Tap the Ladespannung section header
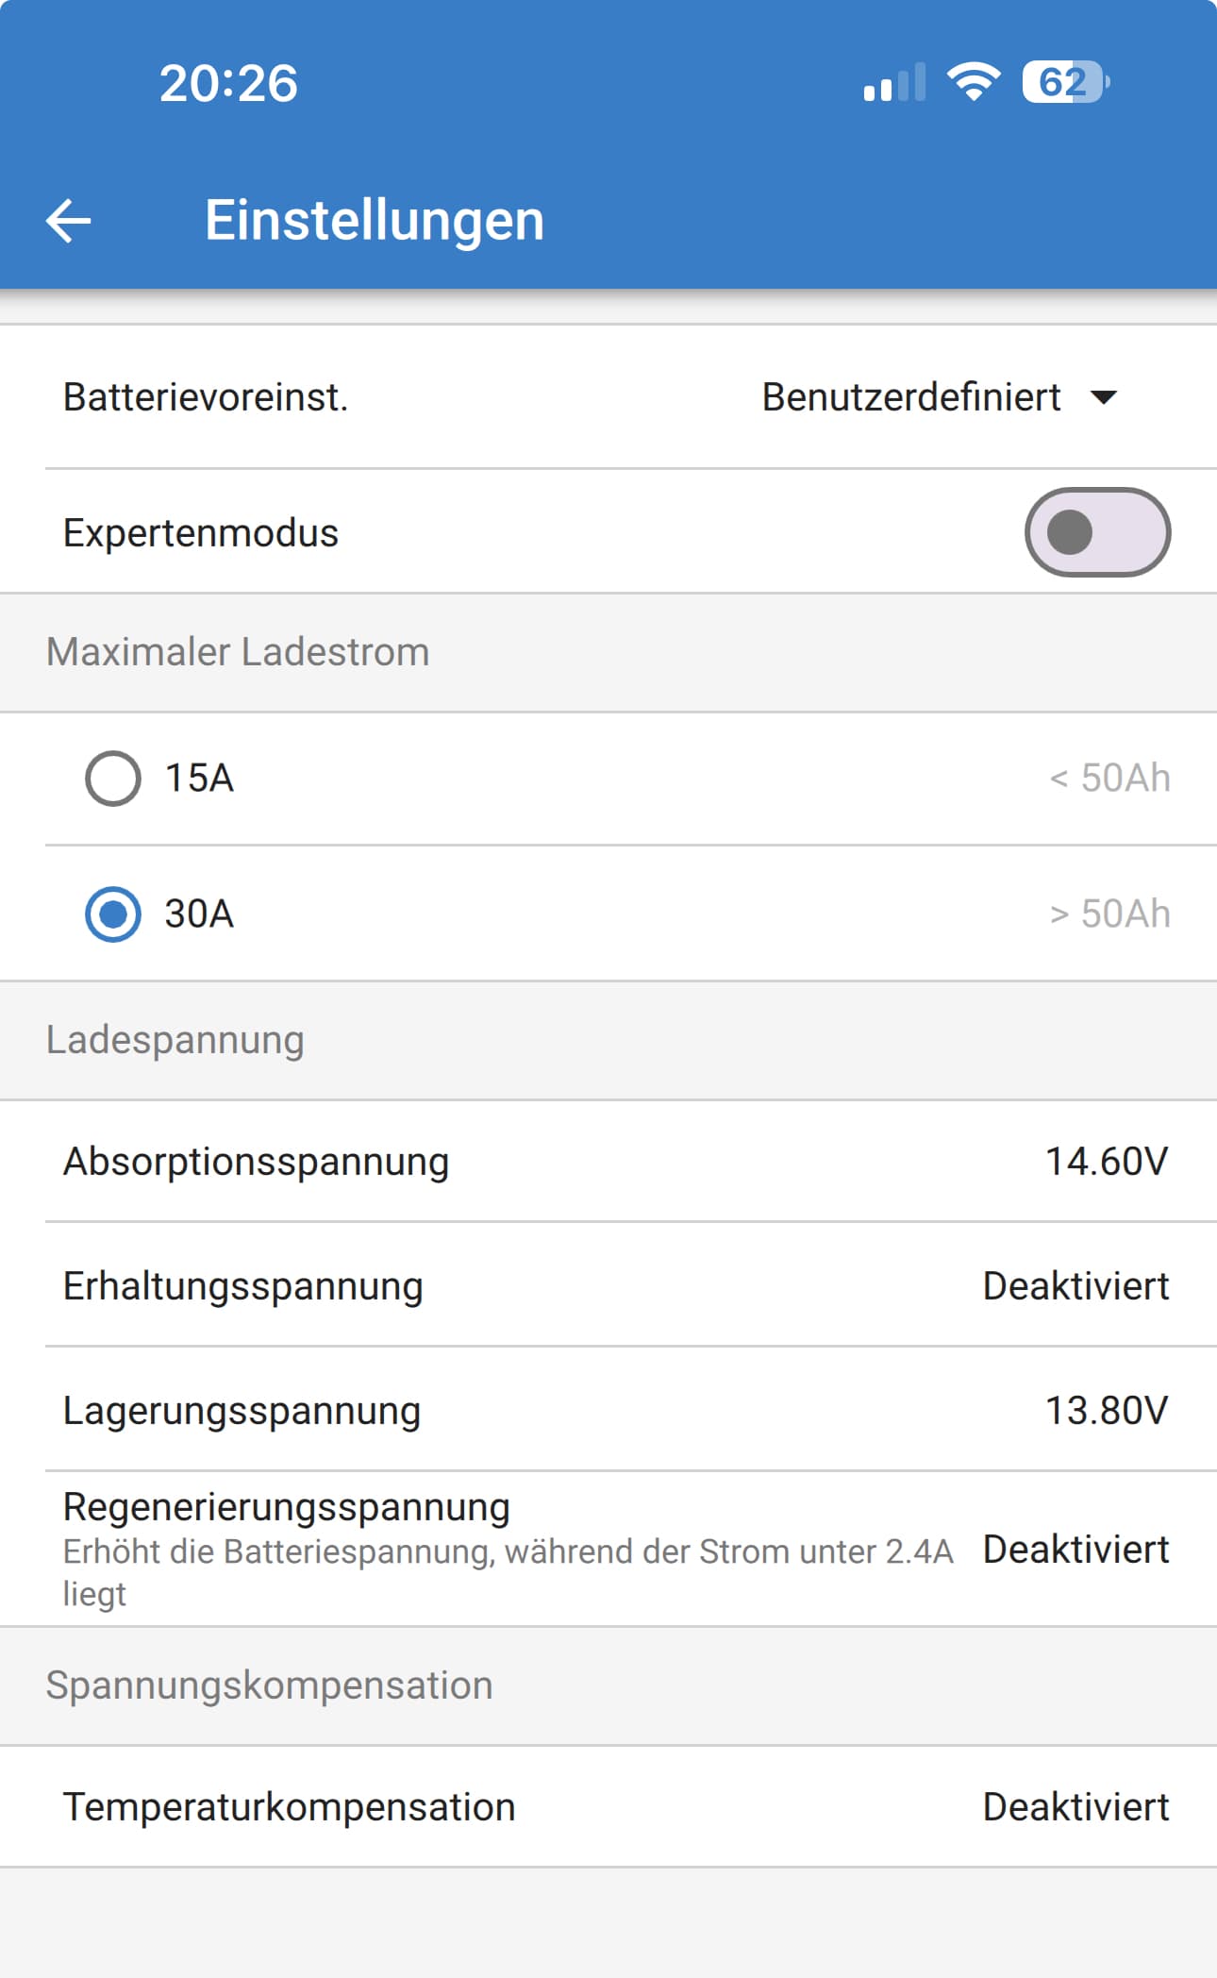Screen dimensions: 1217x1978 (175, 1040)
